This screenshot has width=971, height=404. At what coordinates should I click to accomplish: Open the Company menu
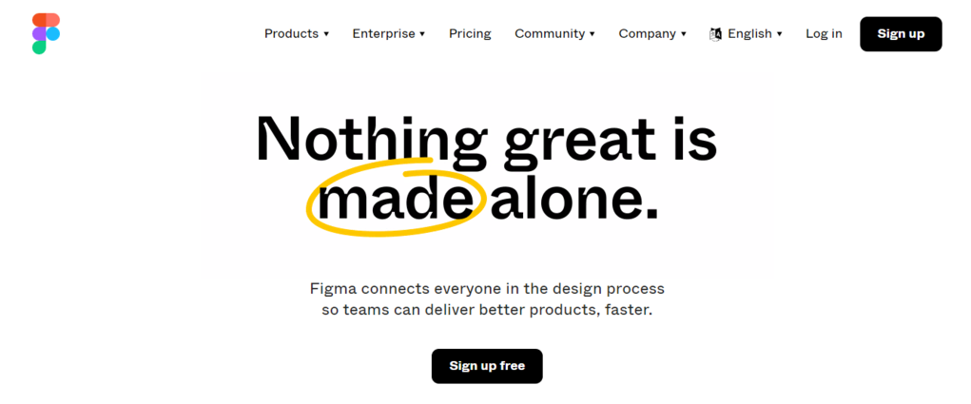[647, 33]
